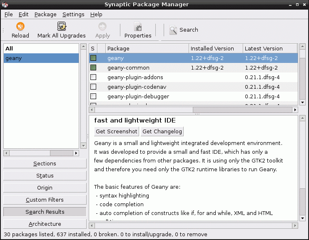This screenshot has height=240, width=309.
Task: Click the left filter list's scroll-up arrow
Action: point(83,47)
